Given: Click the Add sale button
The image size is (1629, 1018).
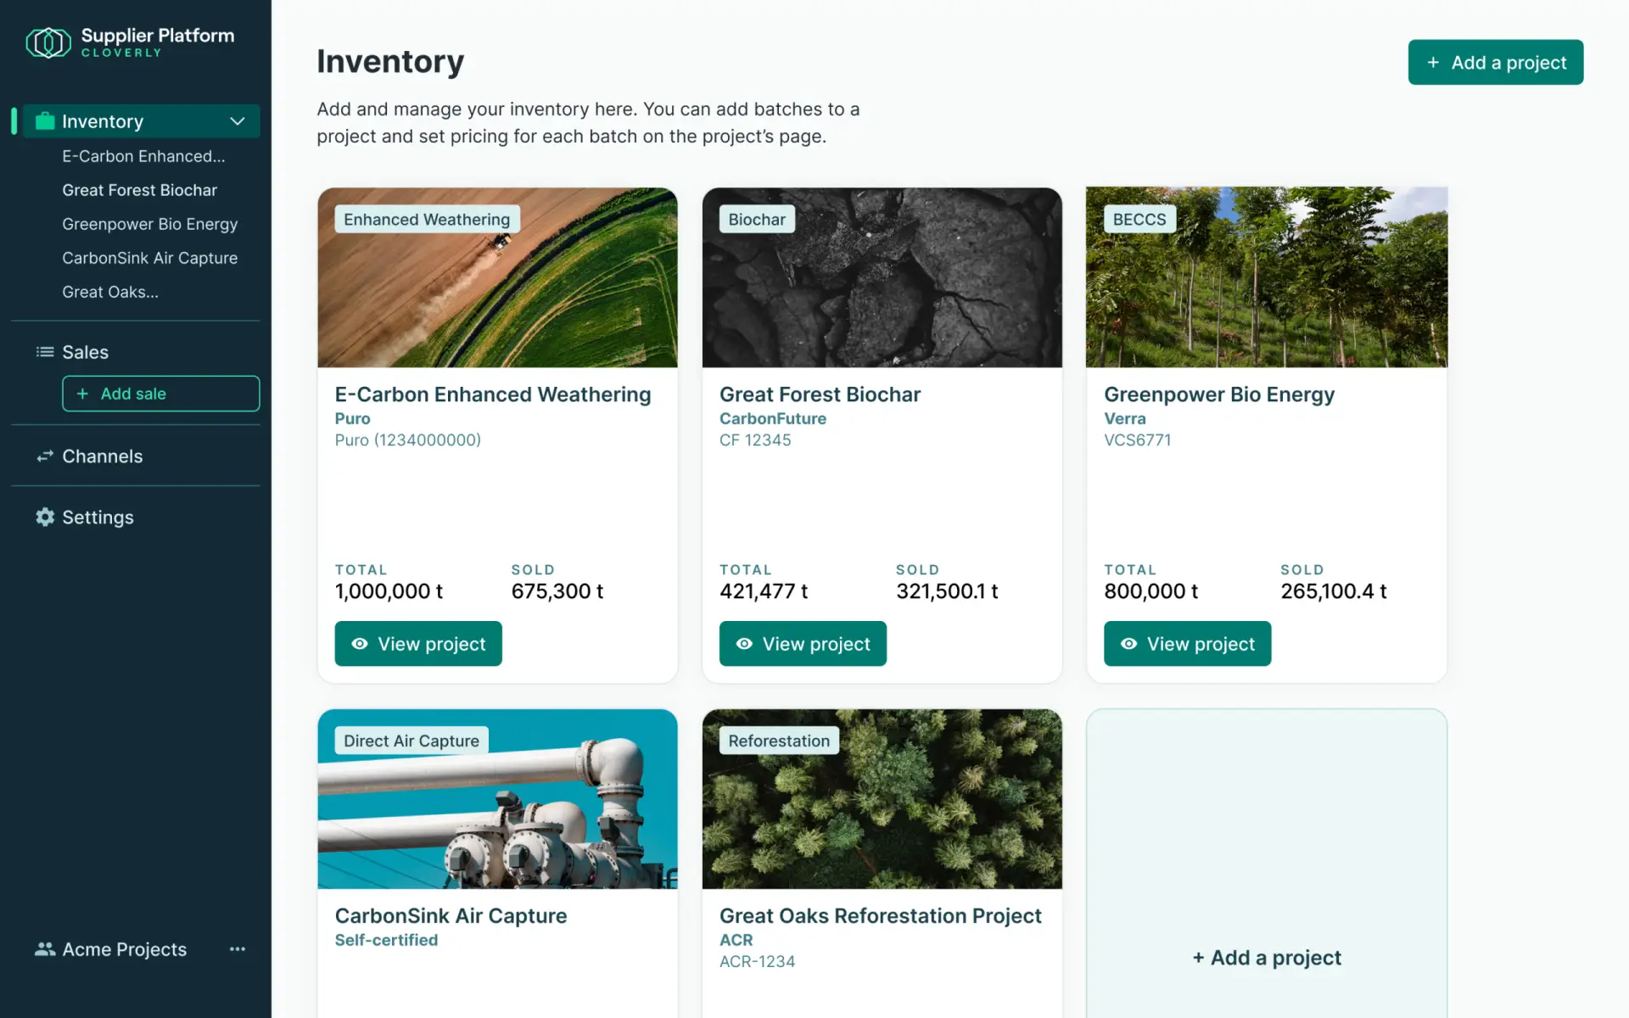Looking at the screenshot, I should [160, 394].
